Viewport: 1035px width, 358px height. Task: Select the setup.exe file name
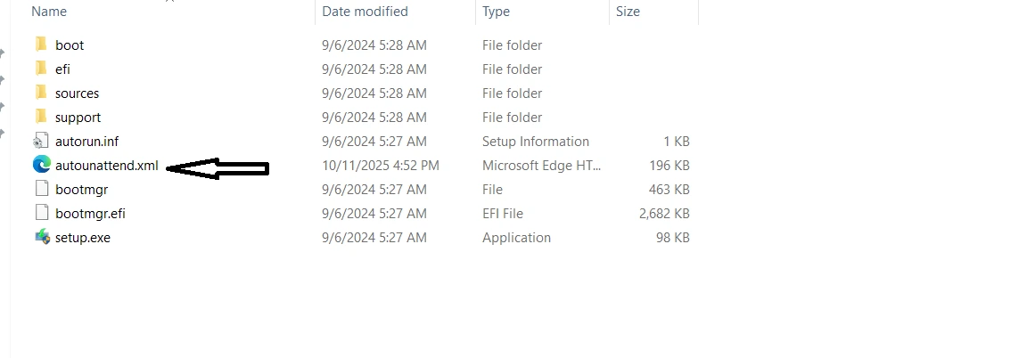(83, 238)
